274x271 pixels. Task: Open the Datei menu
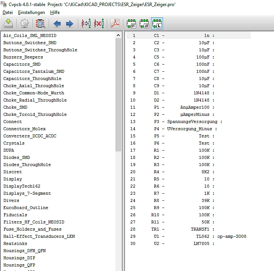[x=8, y=12]
